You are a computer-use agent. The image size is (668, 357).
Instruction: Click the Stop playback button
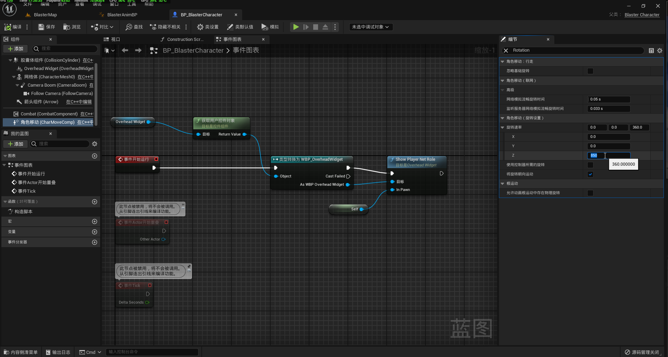tap(316, 27)
